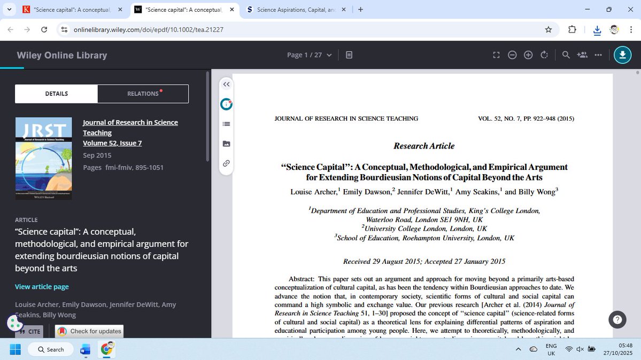Reload the current page
The image size is (641, 360).
(44, 29)
